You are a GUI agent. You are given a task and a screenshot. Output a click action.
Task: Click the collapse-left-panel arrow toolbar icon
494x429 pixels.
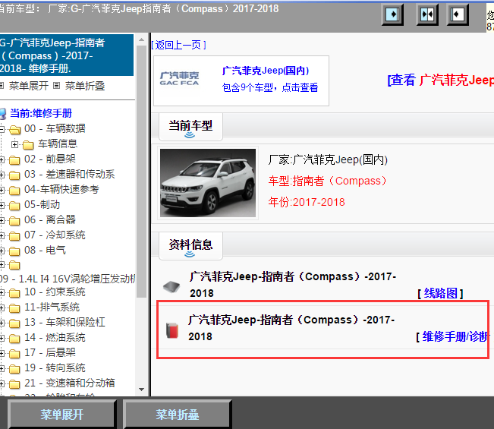pyautogui.click(x=458, y=14)
